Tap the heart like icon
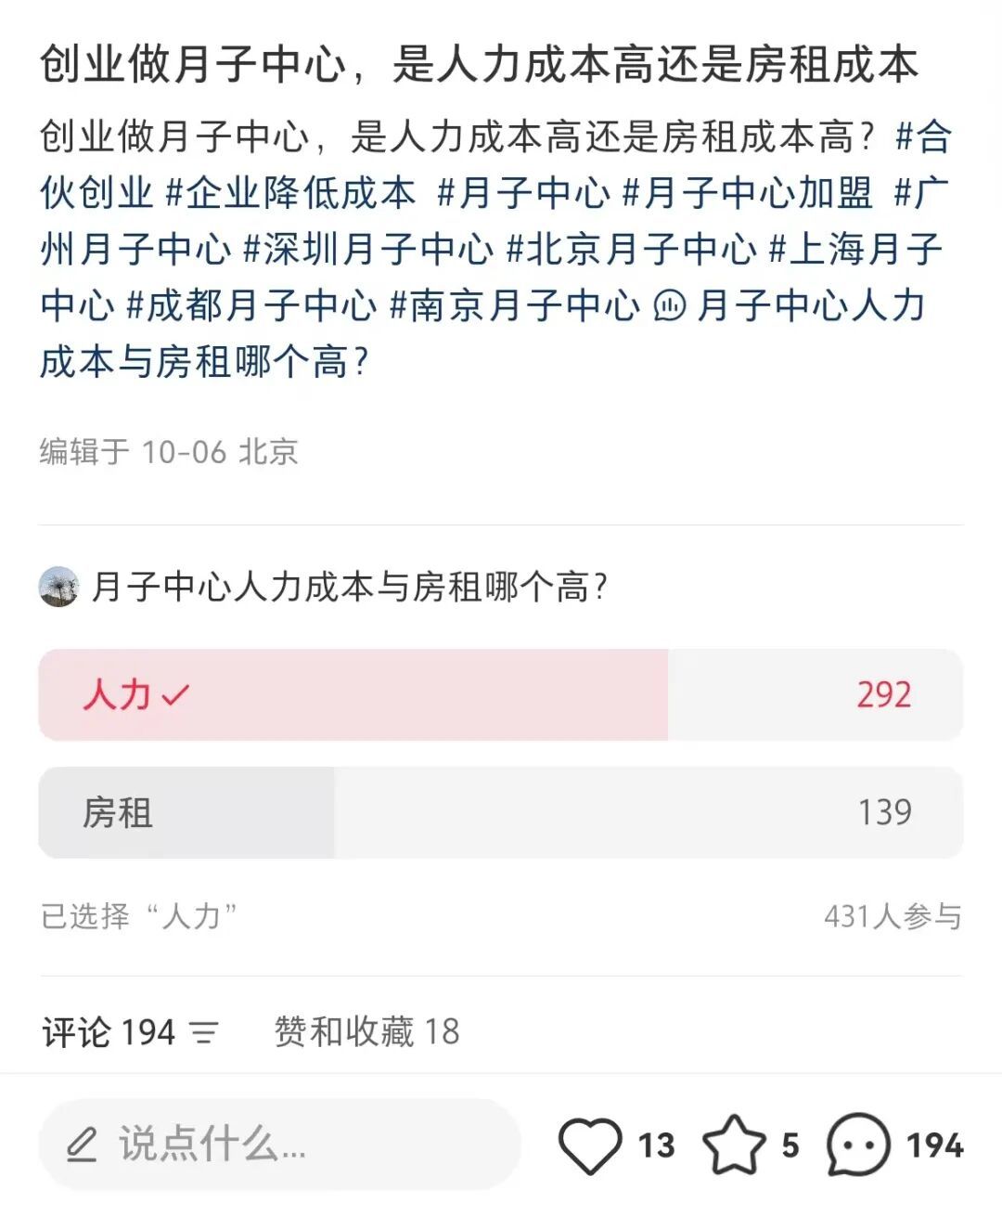Viewport: 1002px width, 1216px height. pyautogui.click(x=590, y=1145)
